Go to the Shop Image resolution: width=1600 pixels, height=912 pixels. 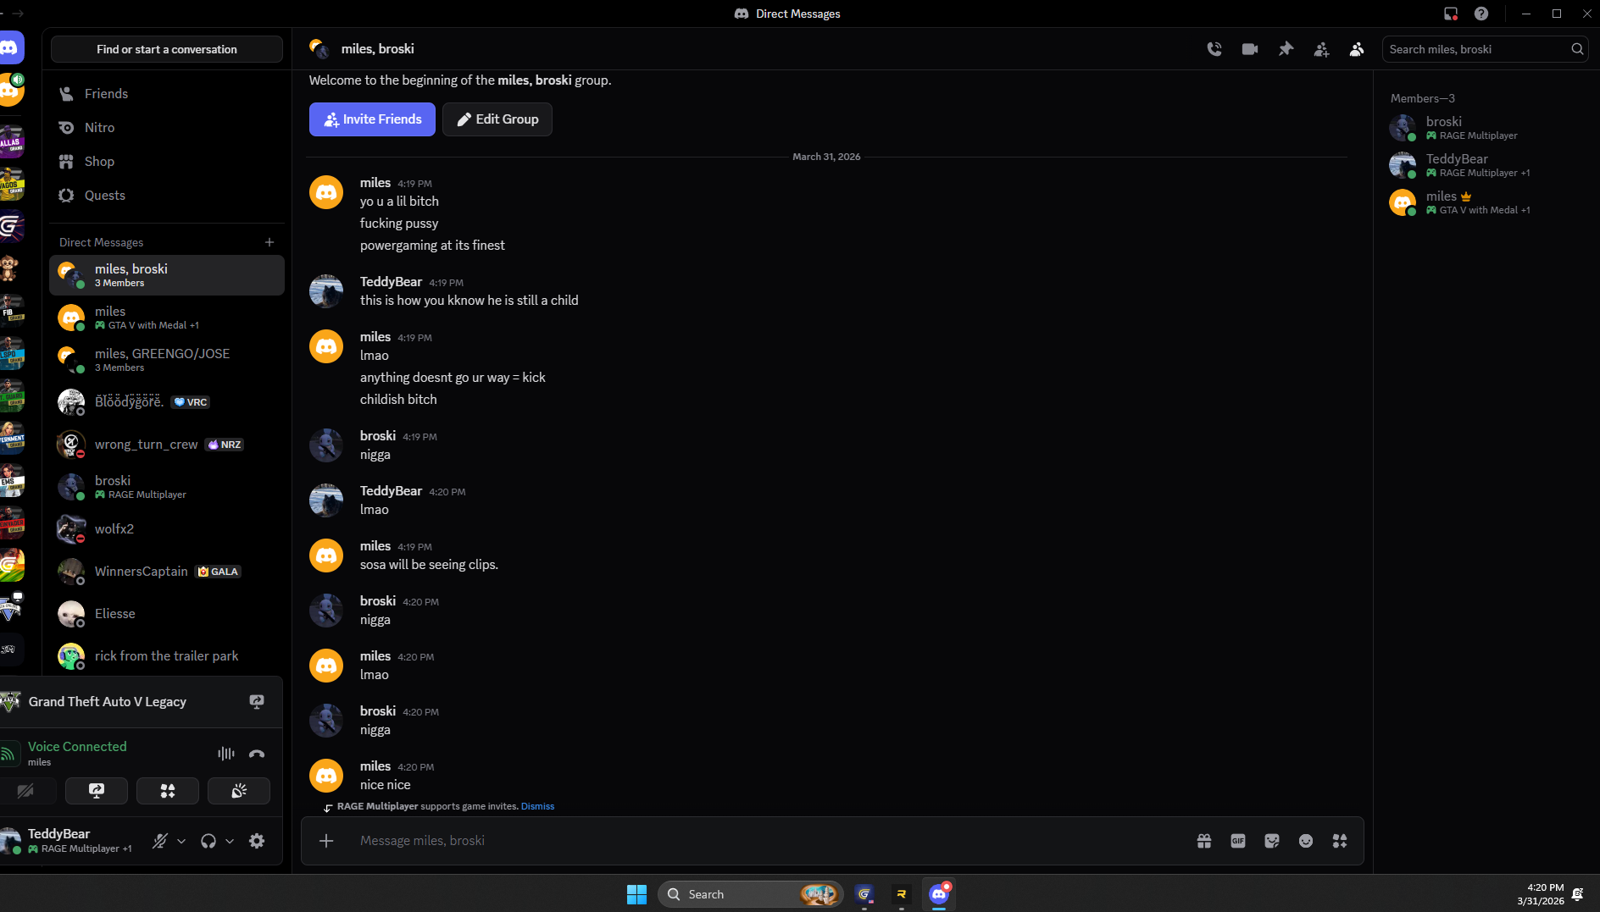click(167, 162)
